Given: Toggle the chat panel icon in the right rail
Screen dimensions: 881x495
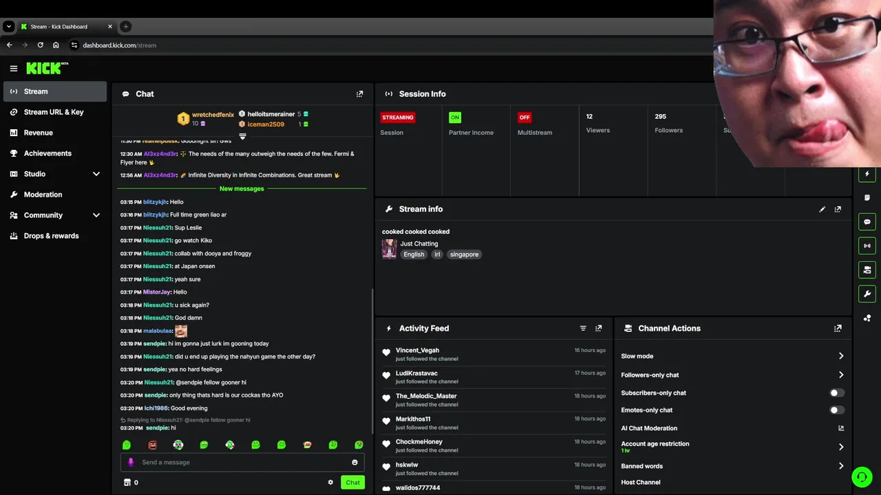Looking at the screenshot, I should pos(867,222).
